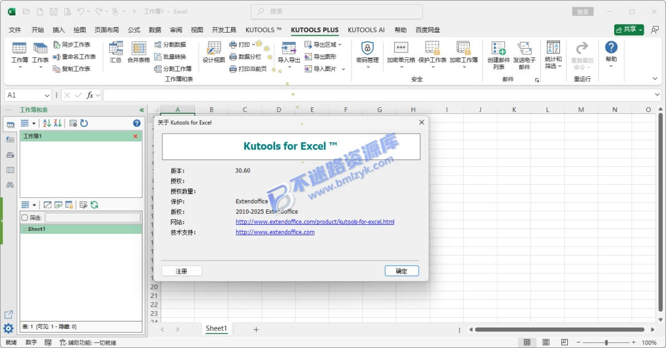
Task: Open the 文件 menu tab
Action: [x=15, y=30]
